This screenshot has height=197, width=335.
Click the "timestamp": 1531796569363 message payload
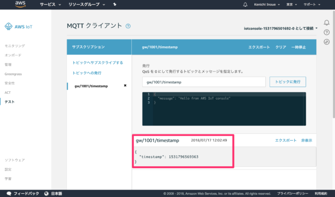[169, 157]
